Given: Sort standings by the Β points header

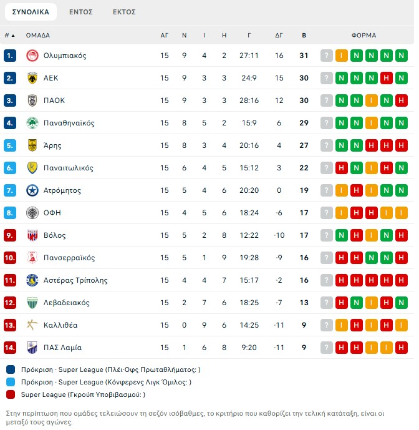Looking at the screenshot, I should (x=304, y=36).
